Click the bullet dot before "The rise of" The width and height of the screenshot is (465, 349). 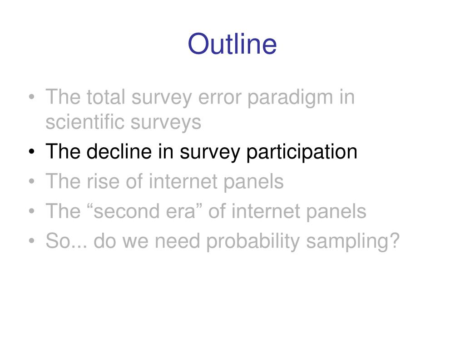click(32, 181)
